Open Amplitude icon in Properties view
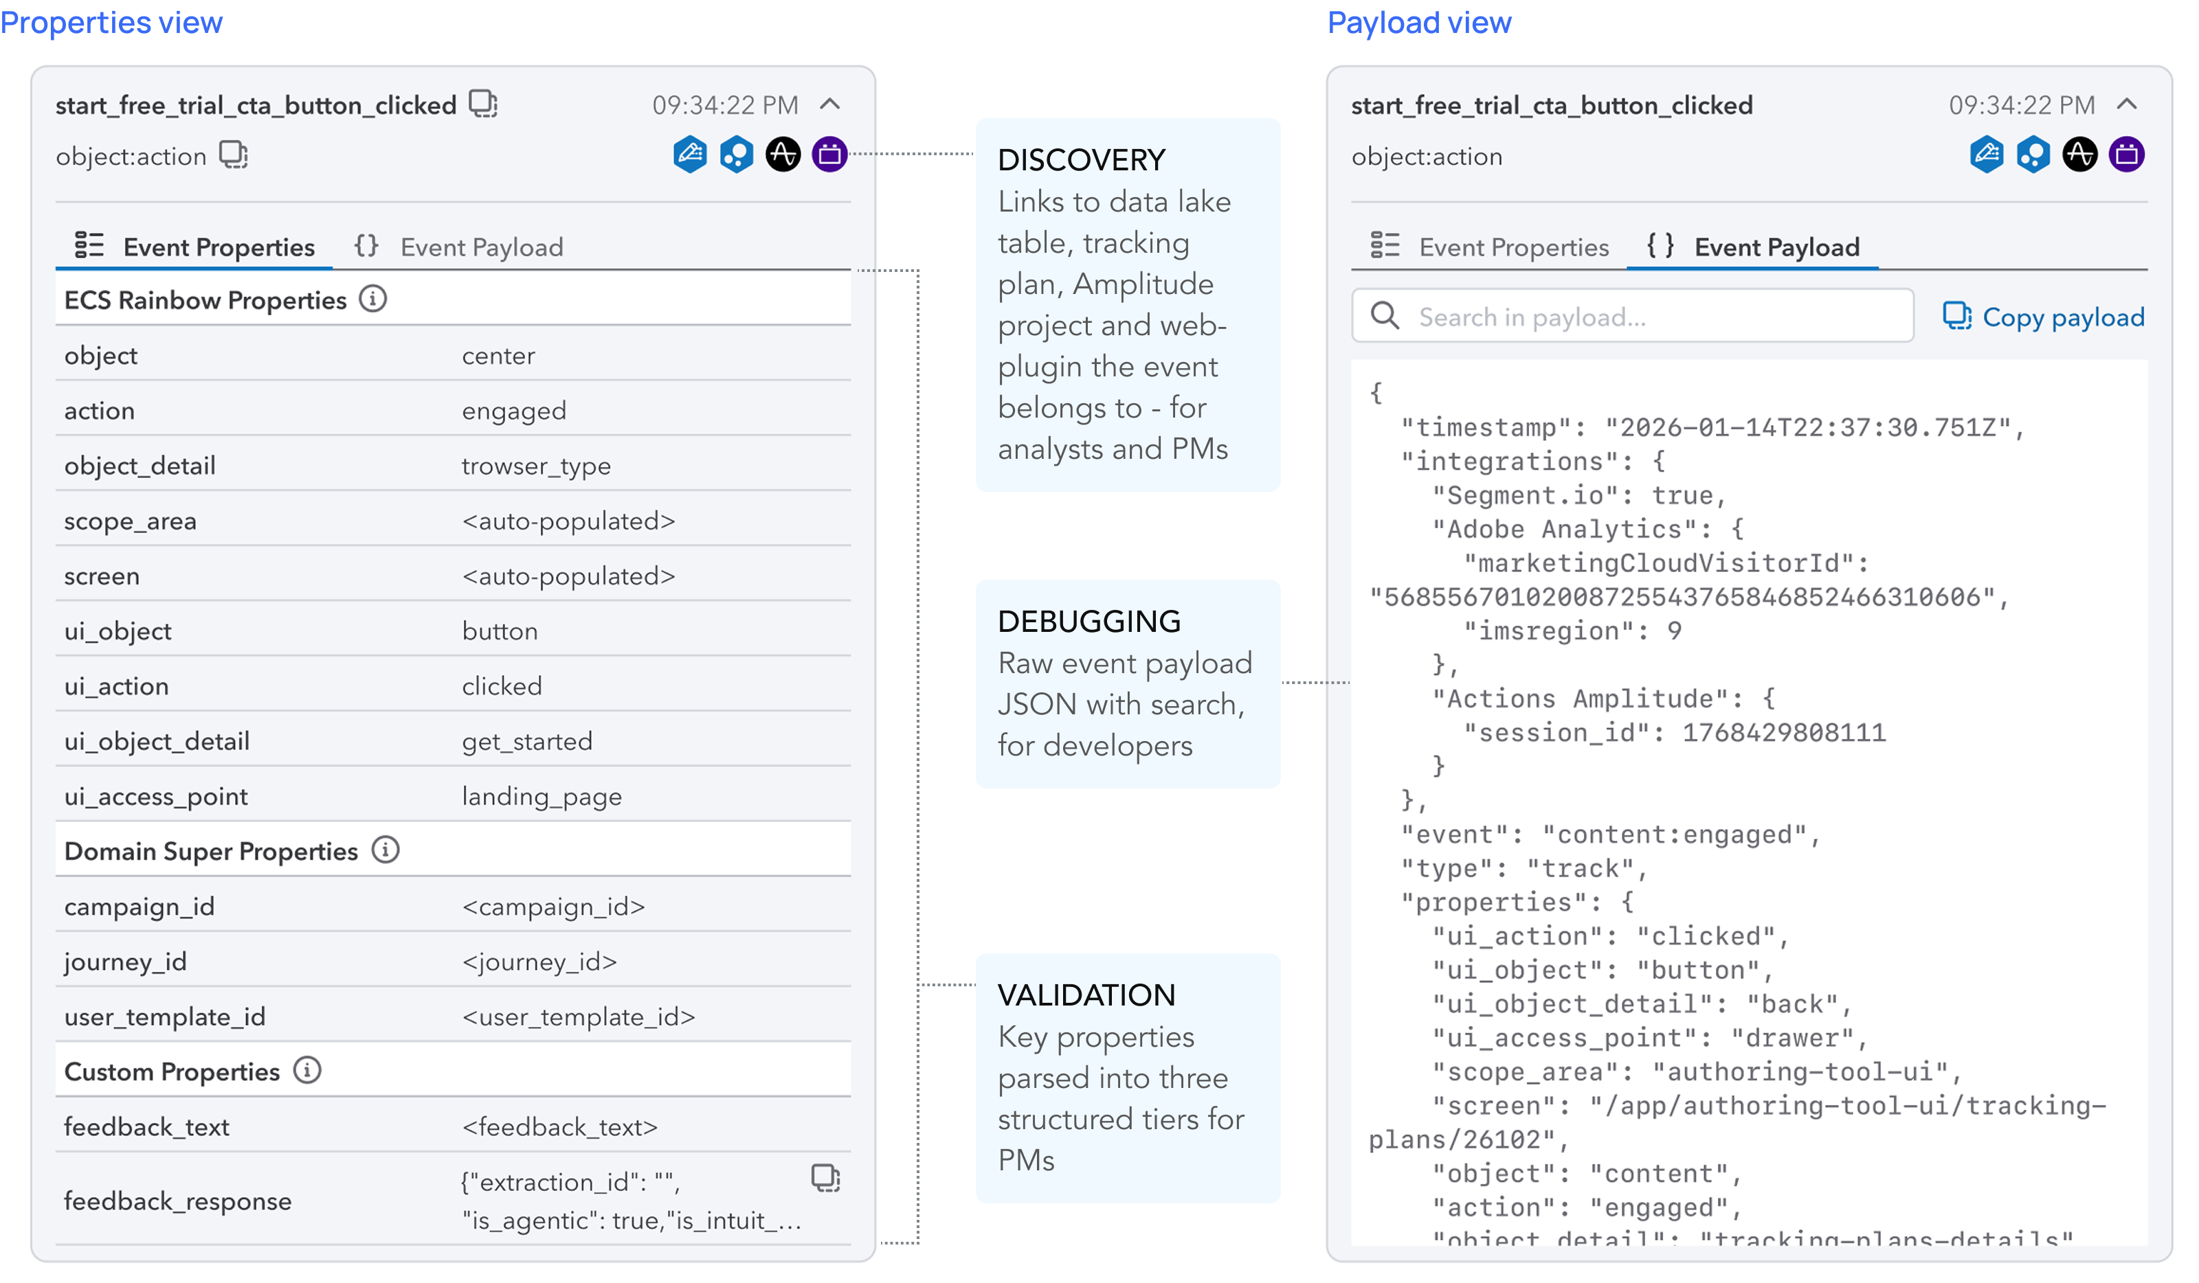2199x1283 pixels. tap(783, 155)
